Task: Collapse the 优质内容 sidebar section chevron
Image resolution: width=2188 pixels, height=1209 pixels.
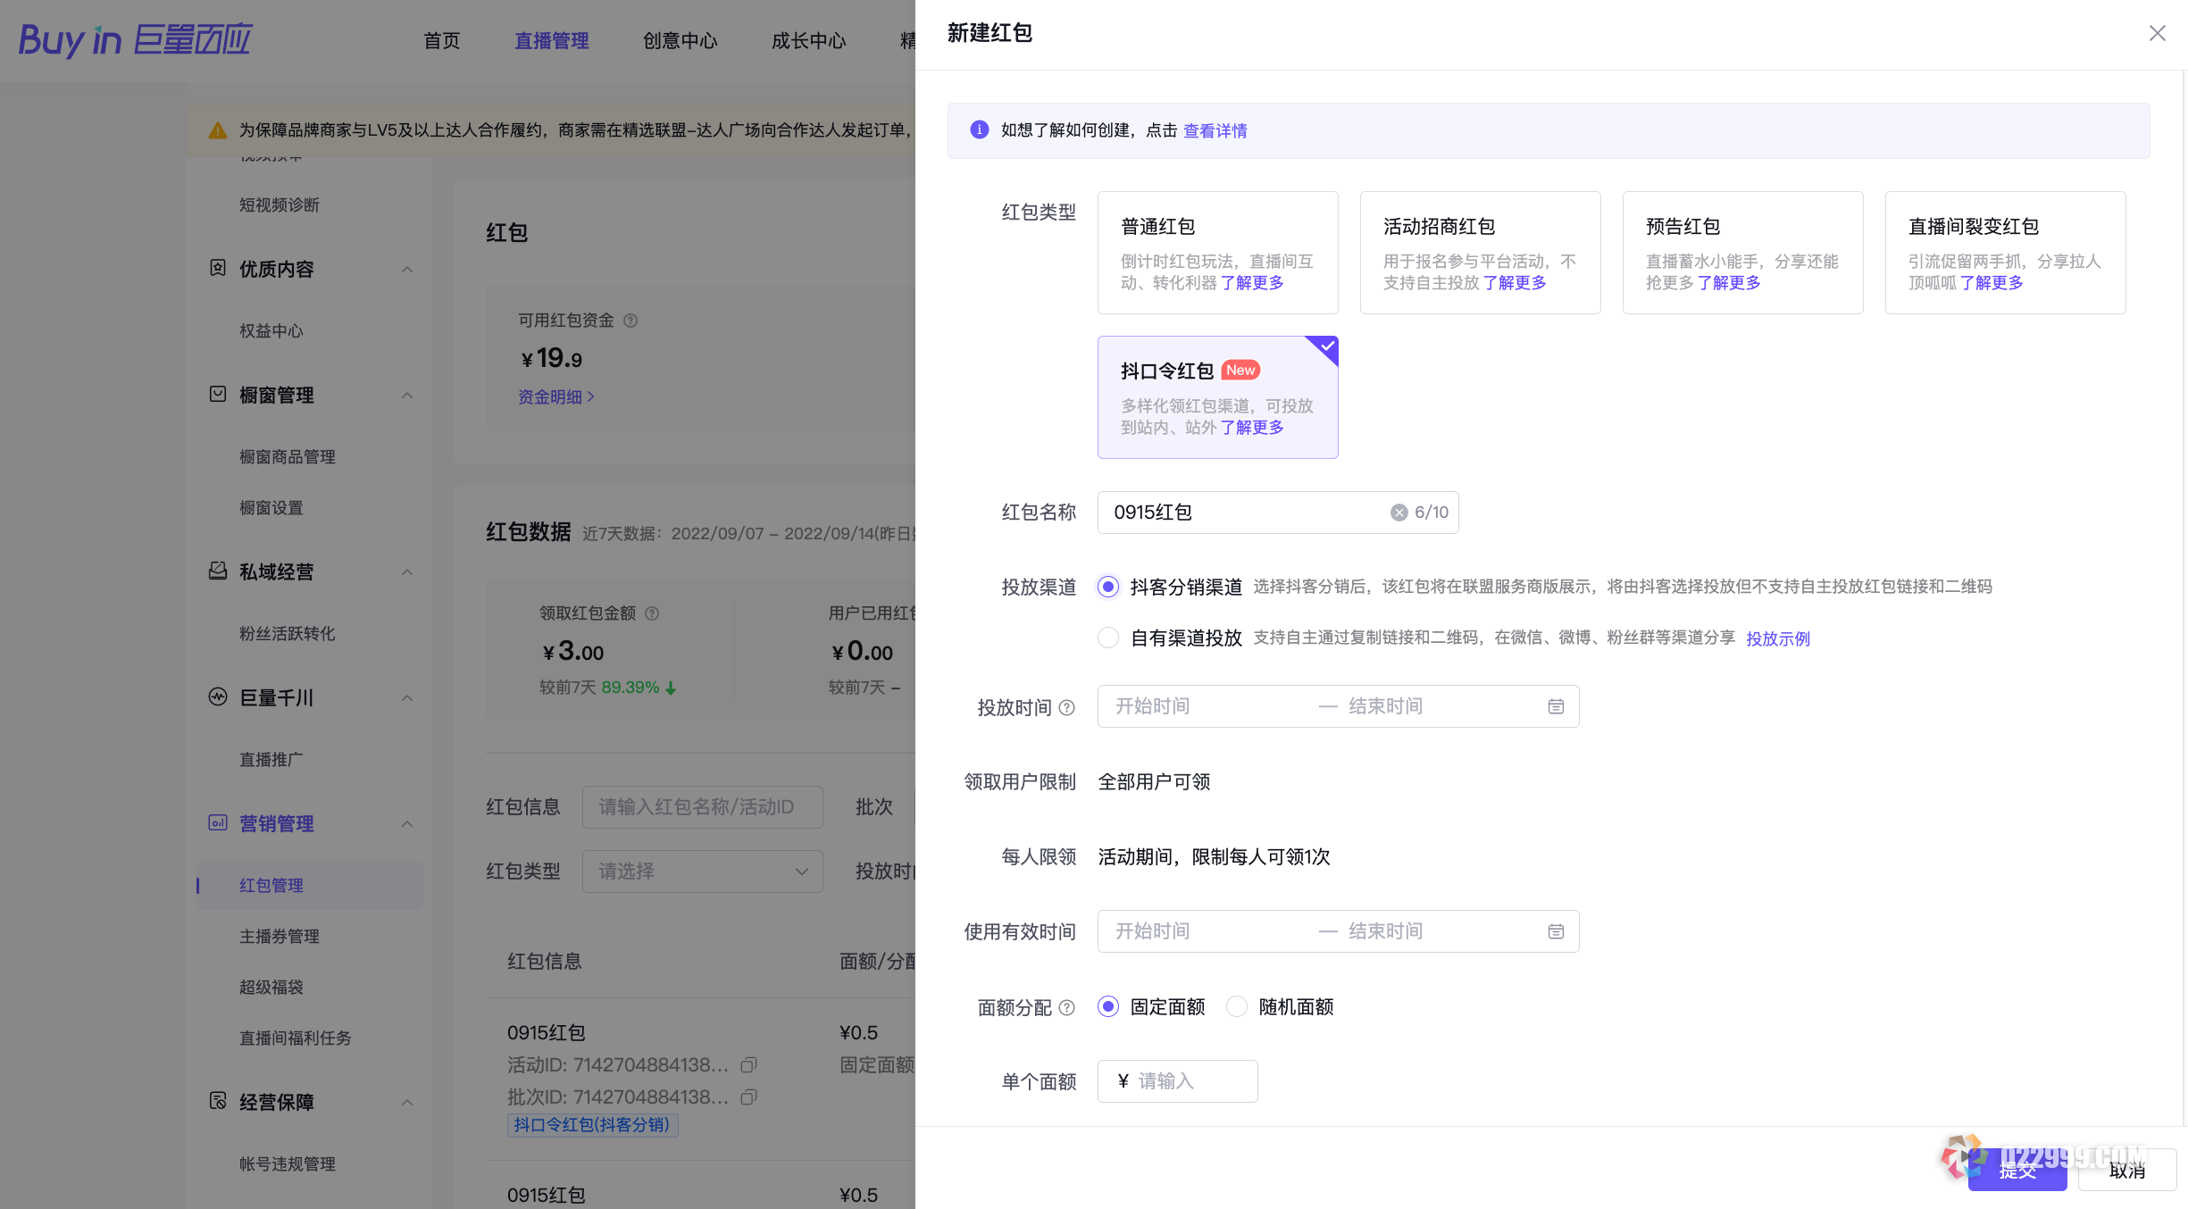Action: [x=407, y=270]
